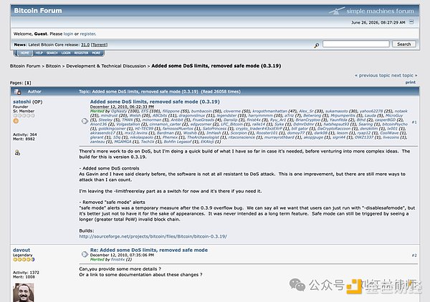Click page number 1 in Pages

click(x=28, y=83)
